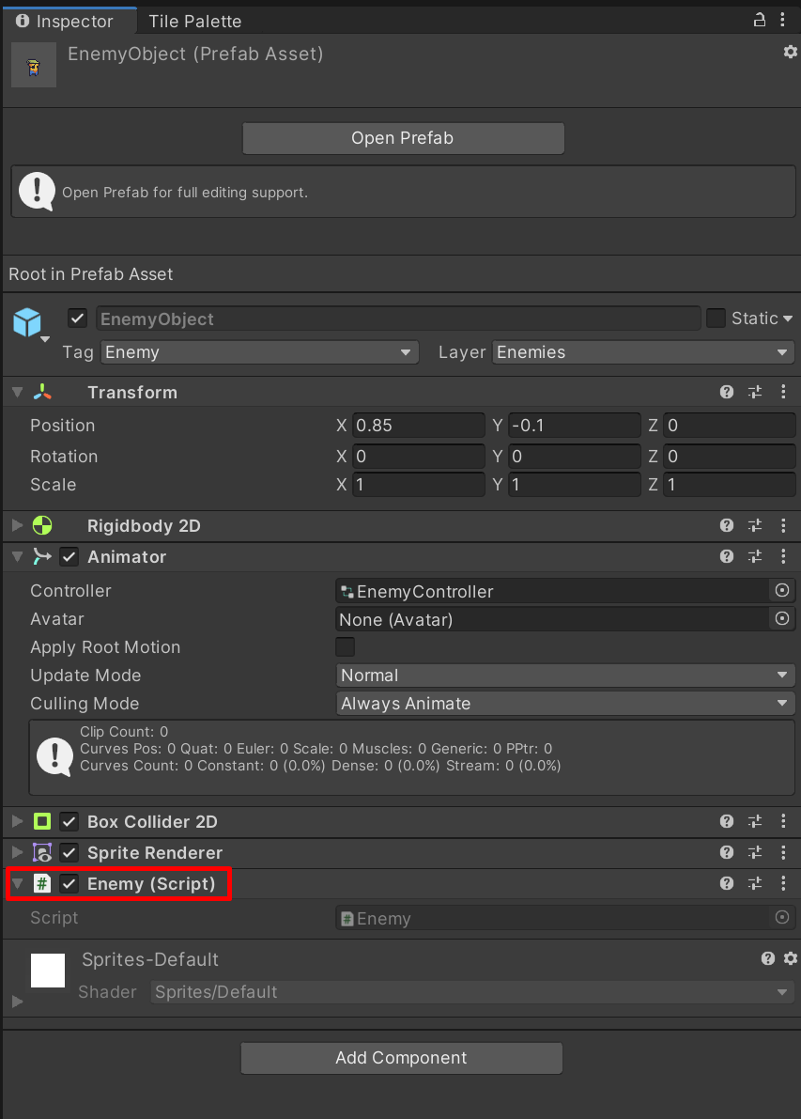Screen dimensions: 801x1119
Task: Open Sprite Renderer presets icon
Action: pos(755,852)
